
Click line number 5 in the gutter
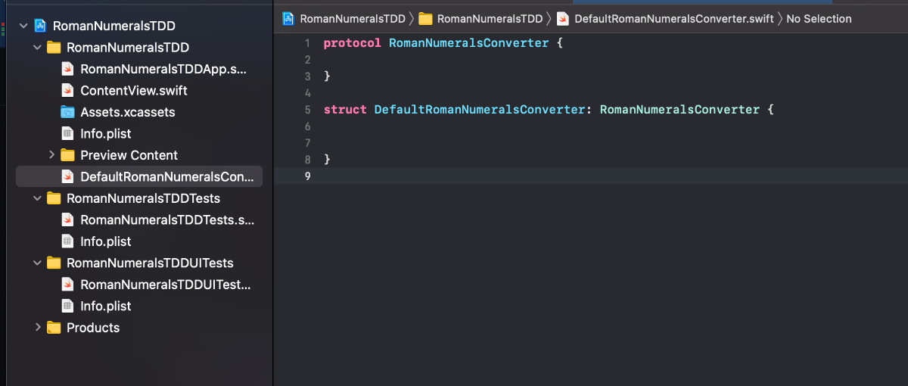pyautogui.click(x=307, y=110)
